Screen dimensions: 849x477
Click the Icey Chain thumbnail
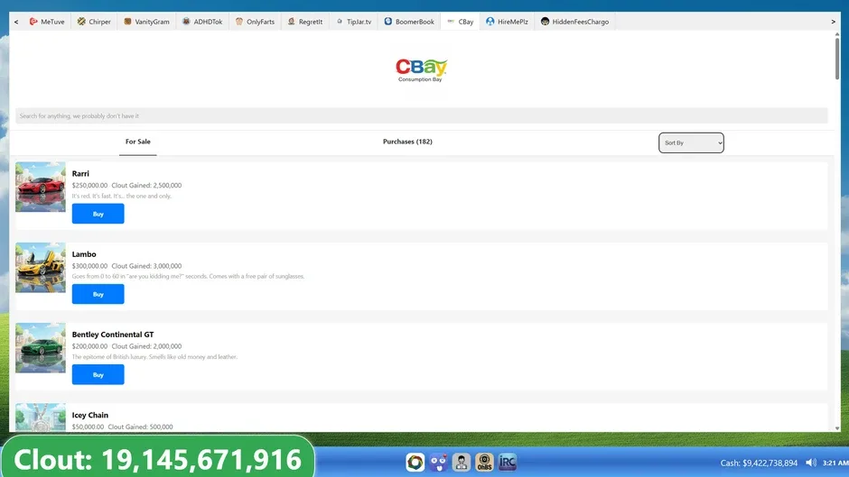coord(41,417)
